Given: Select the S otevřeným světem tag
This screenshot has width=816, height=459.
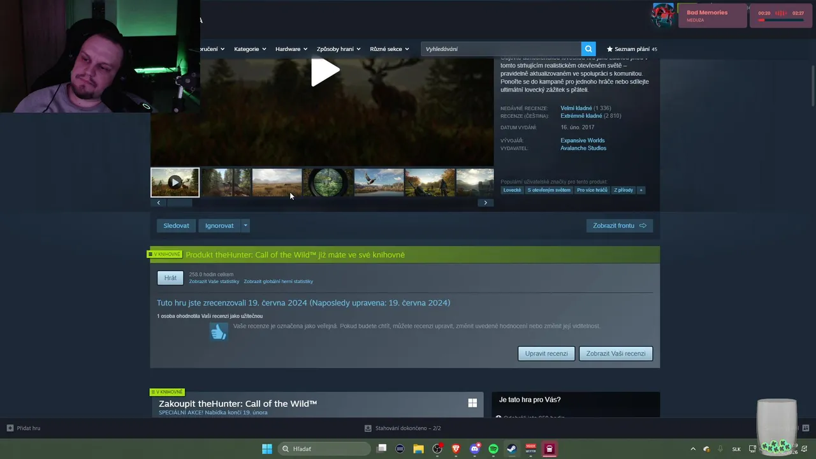Looking at the screenshot, I should click(x=549, y=190).
